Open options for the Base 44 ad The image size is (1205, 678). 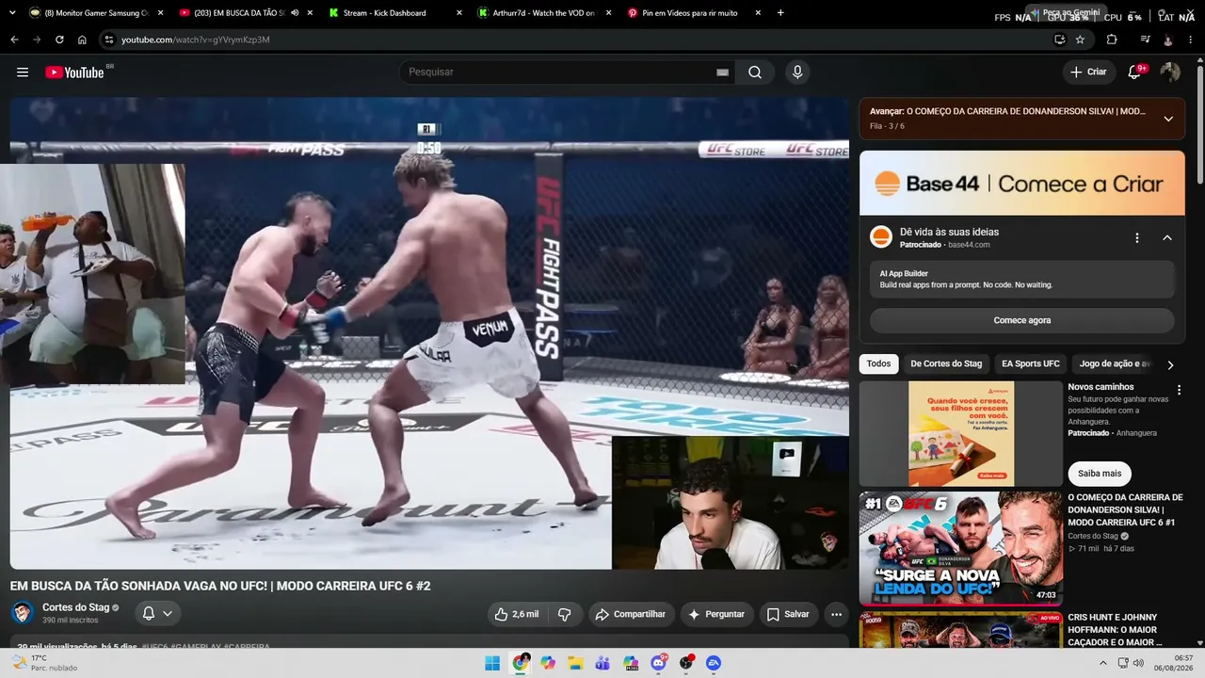coord(1137,238)
